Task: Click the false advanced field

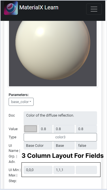Action: pyautogui.click(x=86, y=145)
